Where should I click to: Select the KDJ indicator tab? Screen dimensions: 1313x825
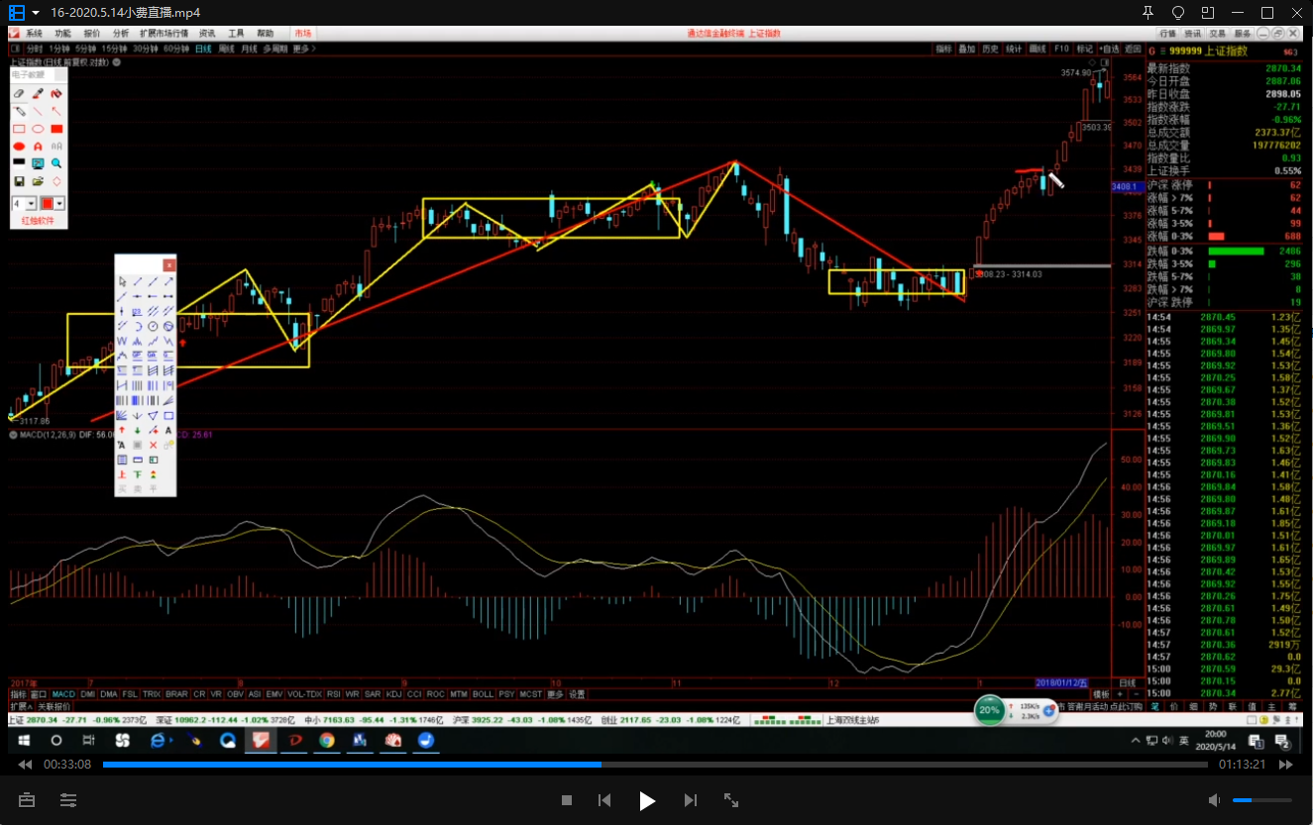393,694
